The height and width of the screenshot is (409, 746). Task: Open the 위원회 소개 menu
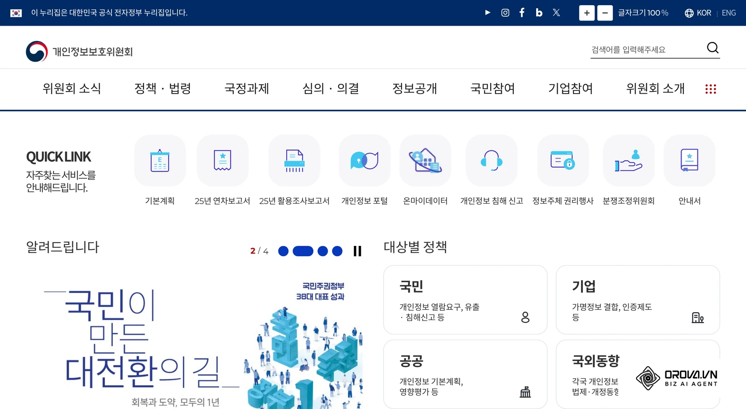click(x=655, y=89)
